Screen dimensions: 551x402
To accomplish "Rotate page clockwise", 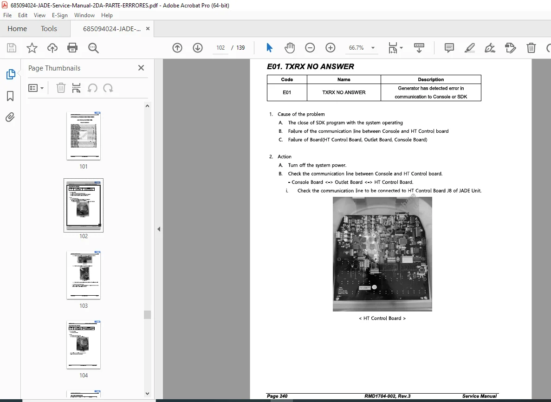I will pyautogui.click(x=108, y=88).
